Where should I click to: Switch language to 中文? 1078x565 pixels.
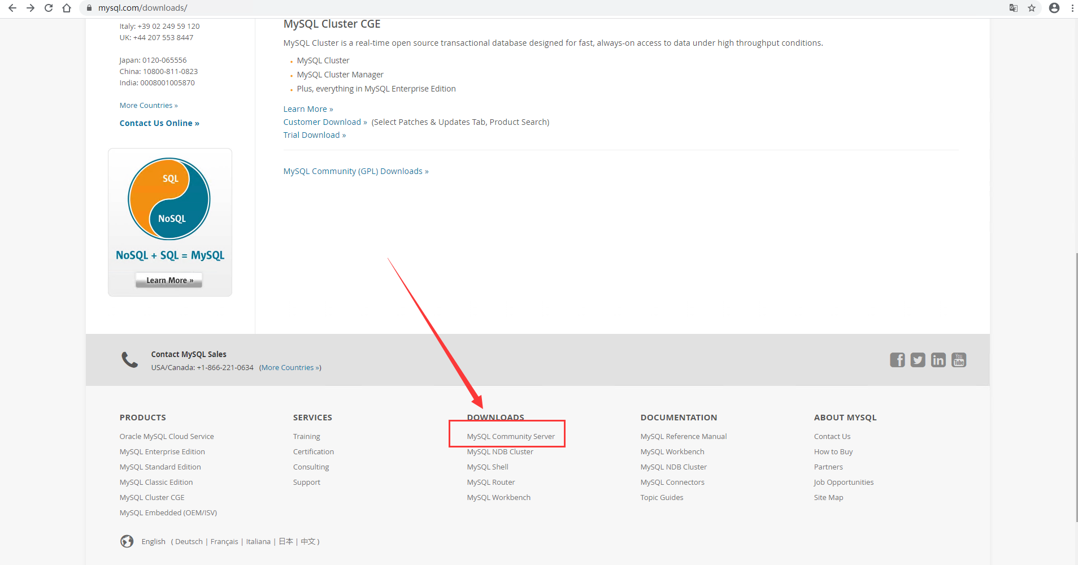[308, 542]
